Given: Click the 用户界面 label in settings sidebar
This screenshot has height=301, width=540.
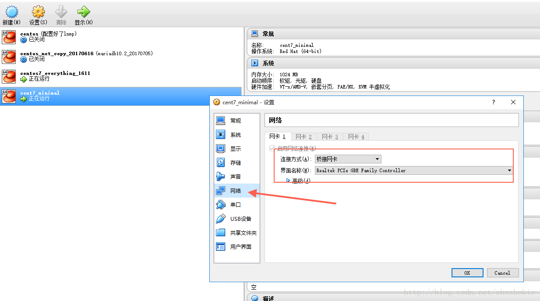Looking at the screenshot, I should pos(241,247).
